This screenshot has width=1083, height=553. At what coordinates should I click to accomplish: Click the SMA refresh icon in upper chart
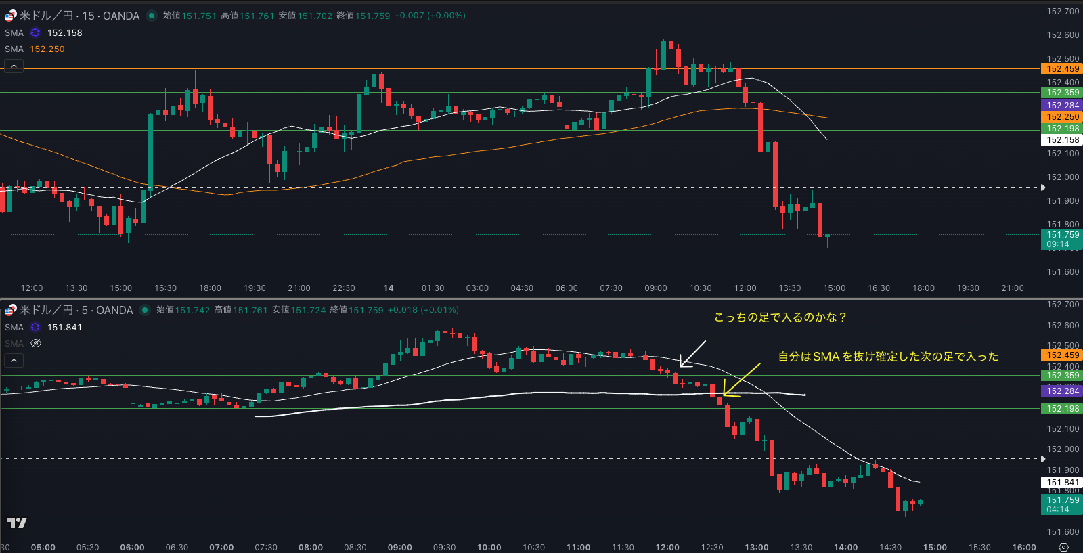(35, 32)
